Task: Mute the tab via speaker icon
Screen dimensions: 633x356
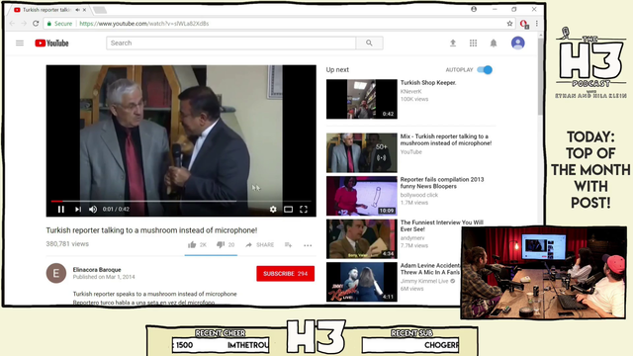Action: (77, 10)
